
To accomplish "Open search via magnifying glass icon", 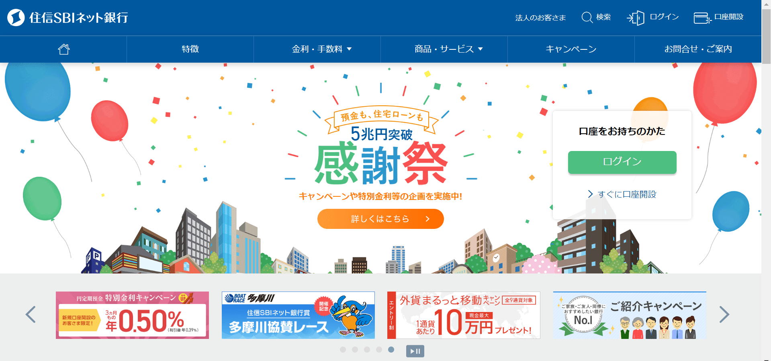I will [587, 17].
